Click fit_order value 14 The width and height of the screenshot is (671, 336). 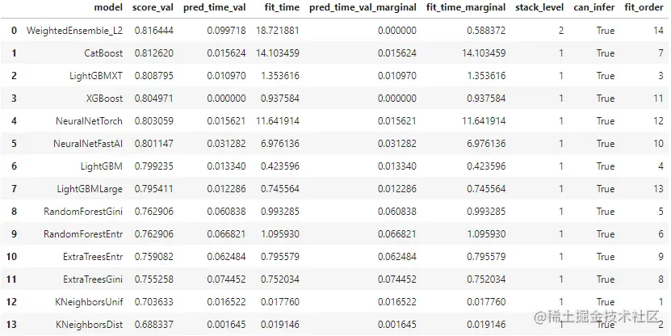658,31
